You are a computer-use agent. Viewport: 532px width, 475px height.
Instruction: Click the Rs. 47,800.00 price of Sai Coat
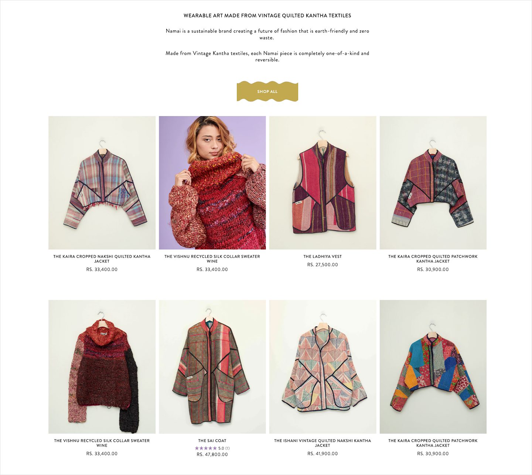coord(212,454)
